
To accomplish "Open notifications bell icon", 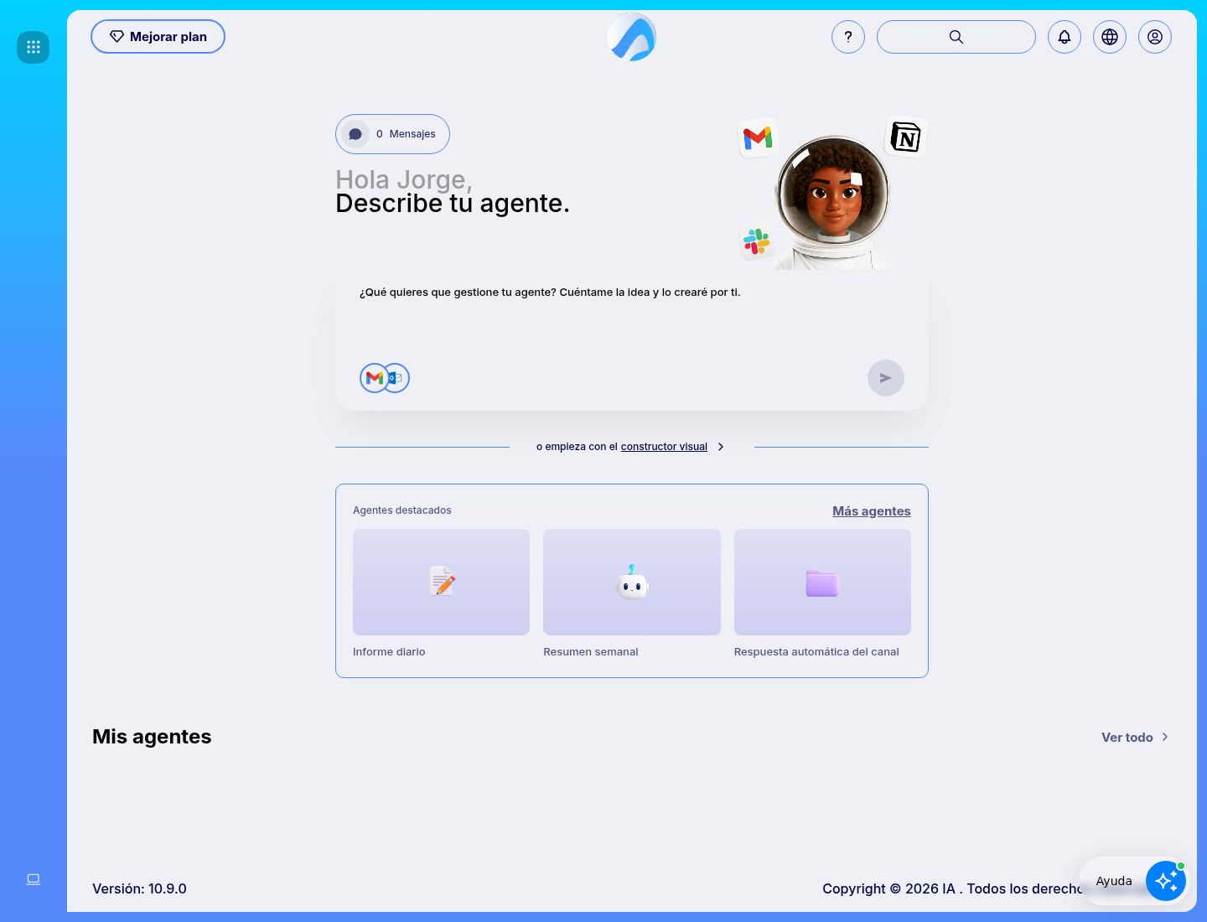I will click(1065, 37).
